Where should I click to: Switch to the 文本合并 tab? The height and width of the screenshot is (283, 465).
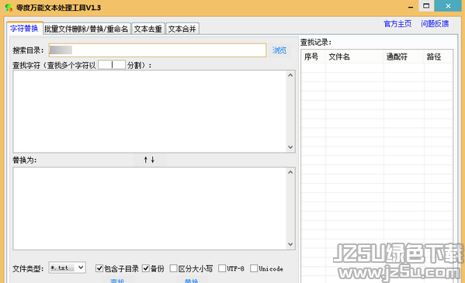182,29
